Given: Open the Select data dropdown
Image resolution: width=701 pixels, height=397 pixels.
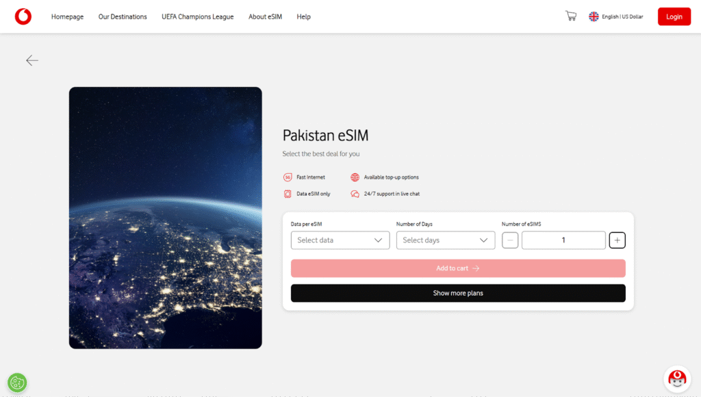Looking at the screenshot, I should 340,240.
